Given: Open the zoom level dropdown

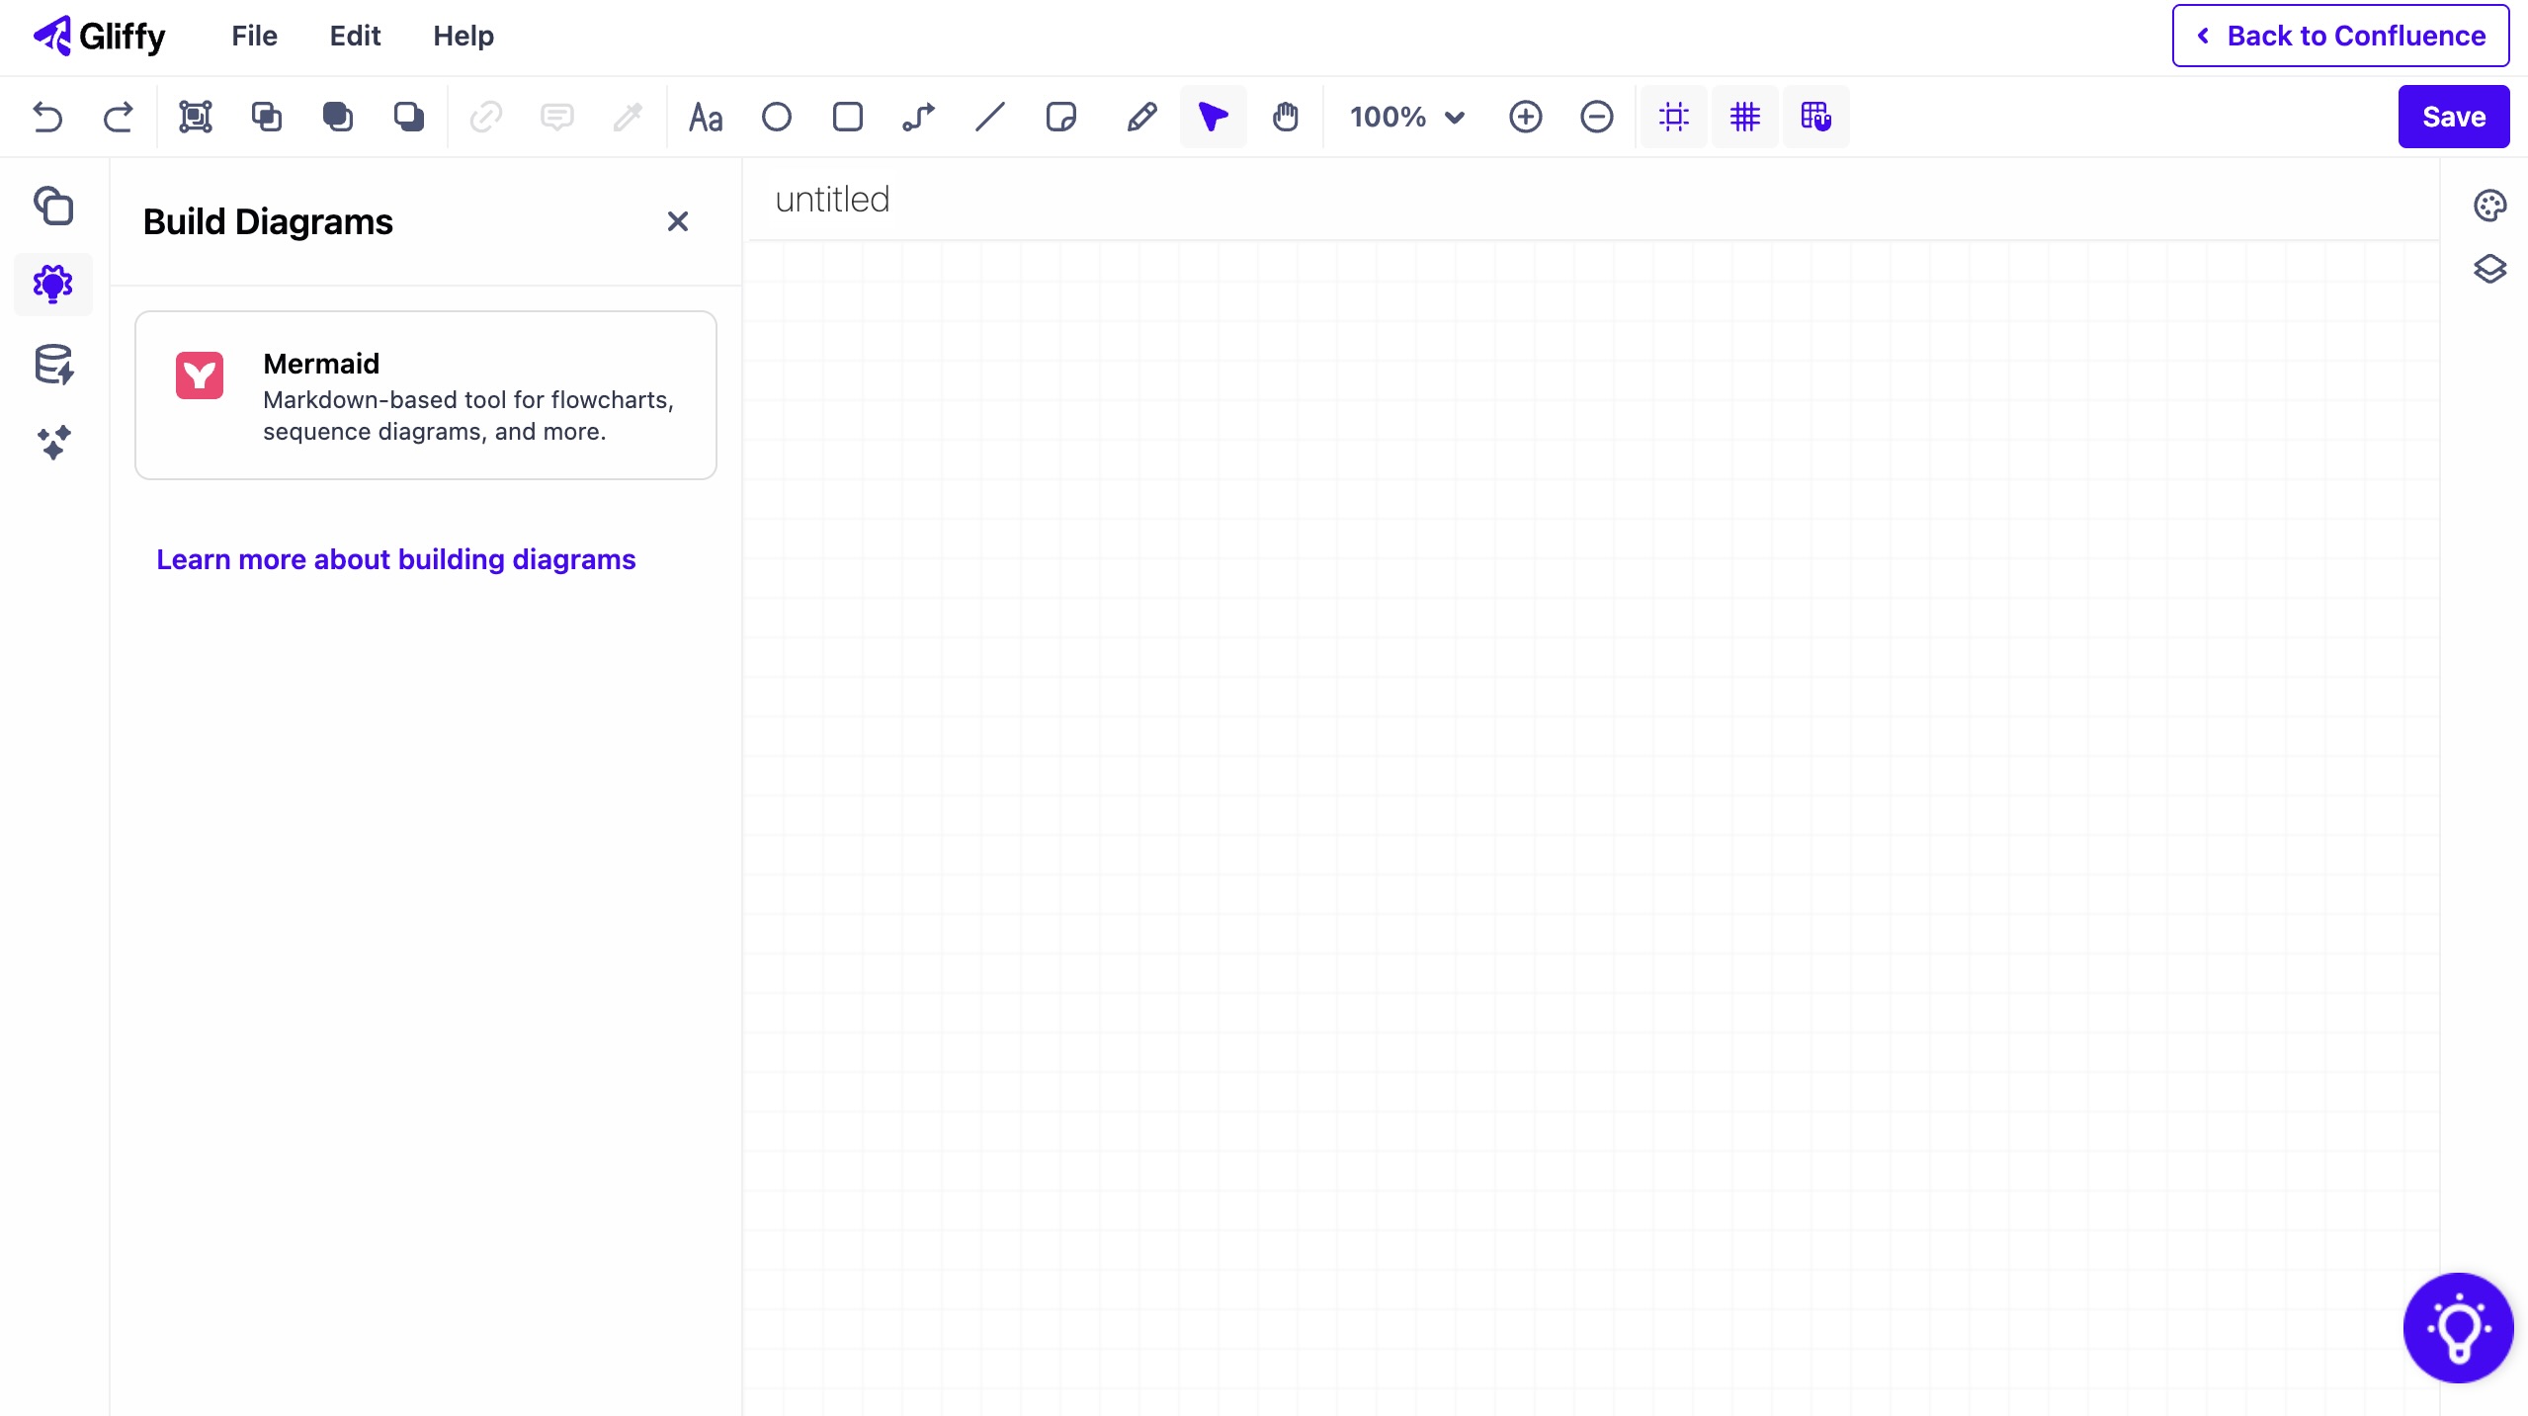Looking at the screenshot, I should [1406, 117].
